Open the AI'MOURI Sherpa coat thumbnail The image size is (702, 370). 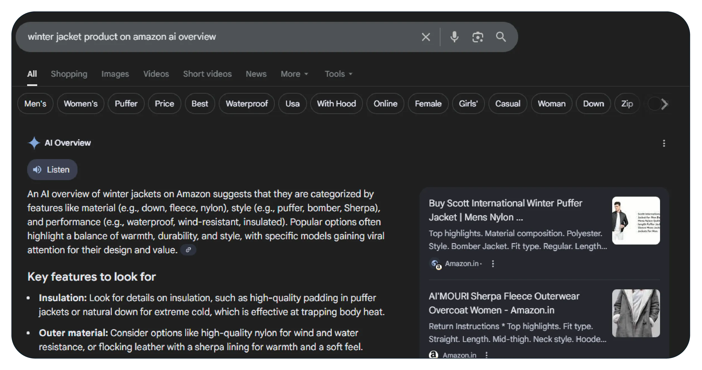pos(635,313)
